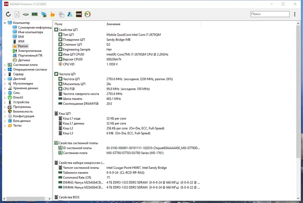Select the Имя ЦП CPUID row
303x203 pixels.
[127, 54]
